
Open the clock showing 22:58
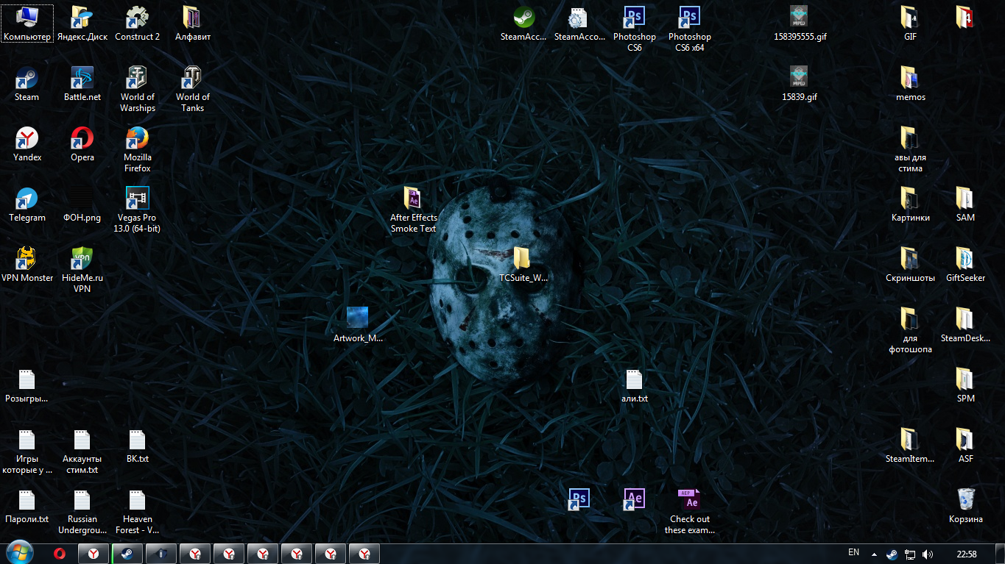[x=967, y=554]
